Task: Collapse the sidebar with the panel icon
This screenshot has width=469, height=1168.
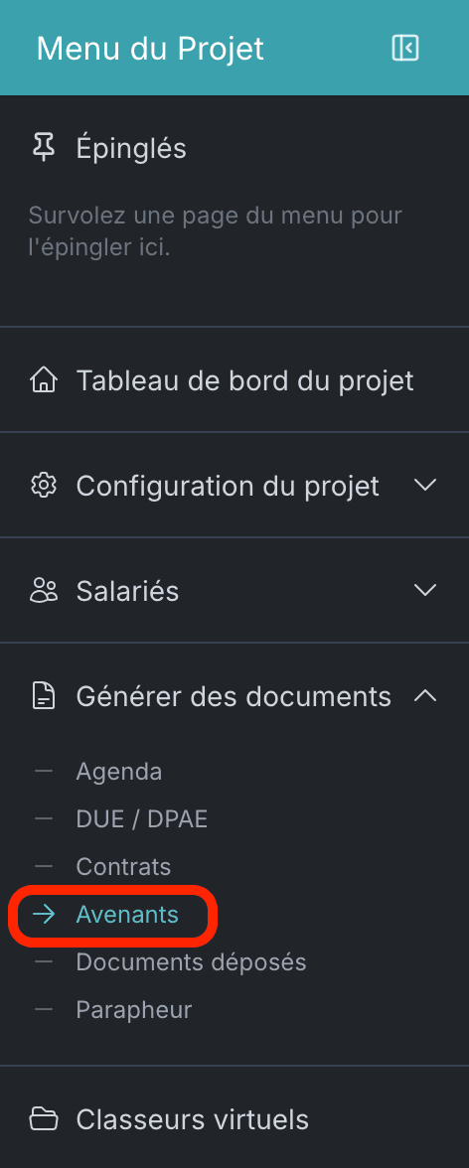Action: pos(404,48)
